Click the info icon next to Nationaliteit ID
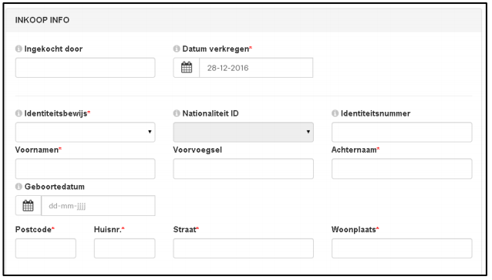Viewport: 492px width, 280px height. (x=177, y=113)
